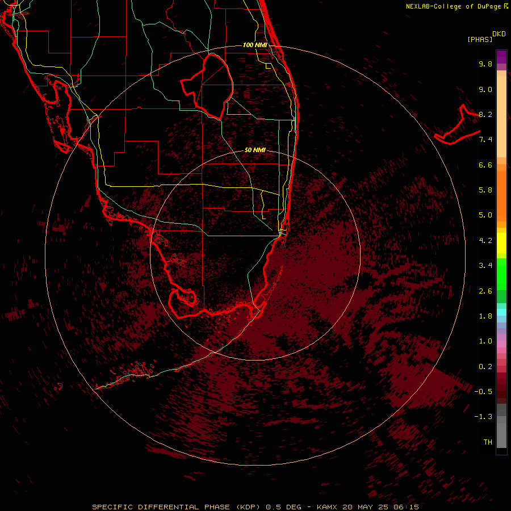This screenshot has width=511, height=511.
Task: Click the 20 MAY 25 06:15 timestamp
Action: pos(380,507)
